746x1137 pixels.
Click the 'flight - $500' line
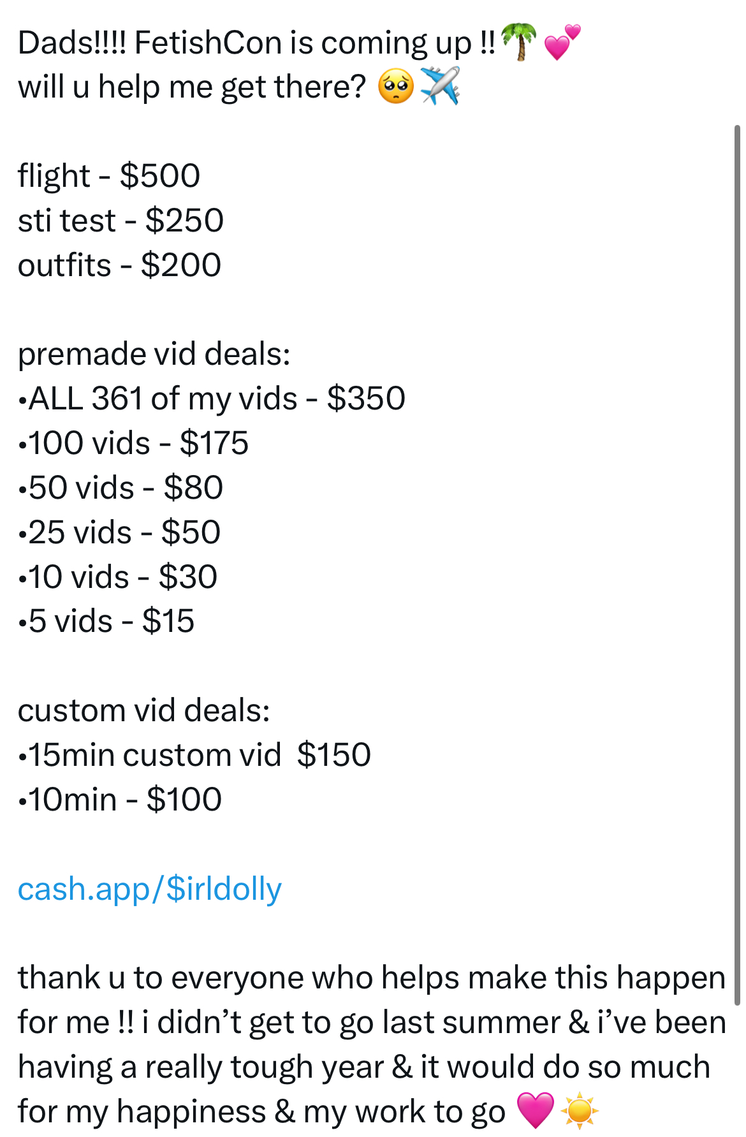tap(109, 176)
